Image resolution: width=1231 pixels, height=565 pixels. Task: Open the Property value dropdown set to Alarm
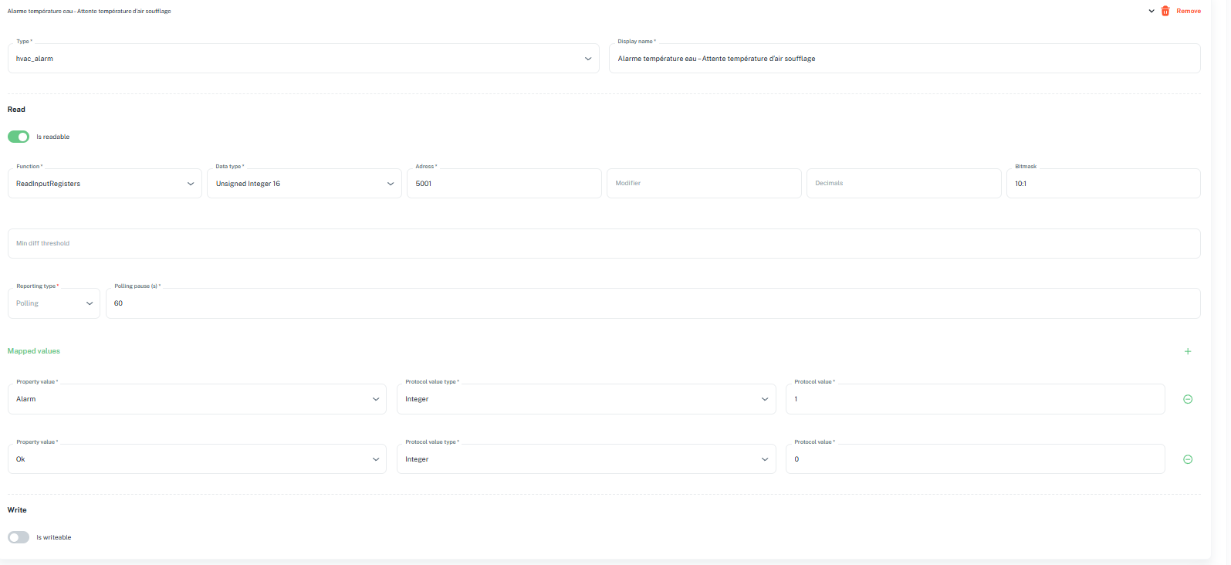197,399
